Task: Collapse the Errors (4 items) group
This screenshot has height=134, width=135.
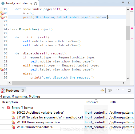Action: (3, 108)
